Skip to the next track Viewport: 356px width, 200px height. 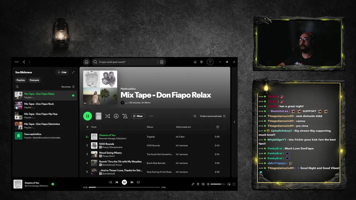pyautogui.click(x=132, y=182)
